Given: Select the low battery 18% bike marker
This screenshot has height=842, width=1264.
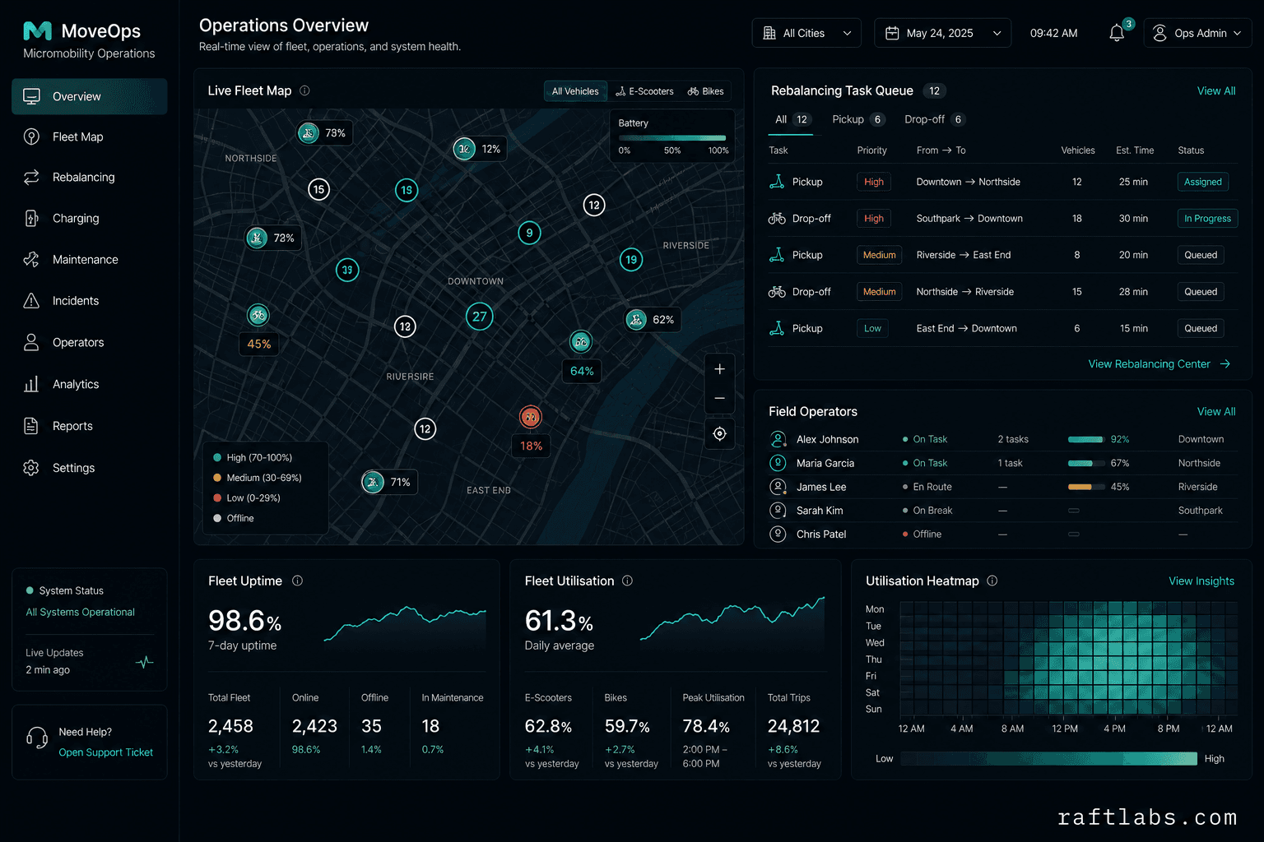Looking at the screenshot, I should [x=531, y=417].
